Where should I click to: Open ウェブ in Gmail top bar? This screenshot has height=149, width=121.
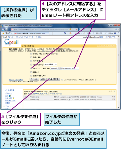(x=26, y=37)
